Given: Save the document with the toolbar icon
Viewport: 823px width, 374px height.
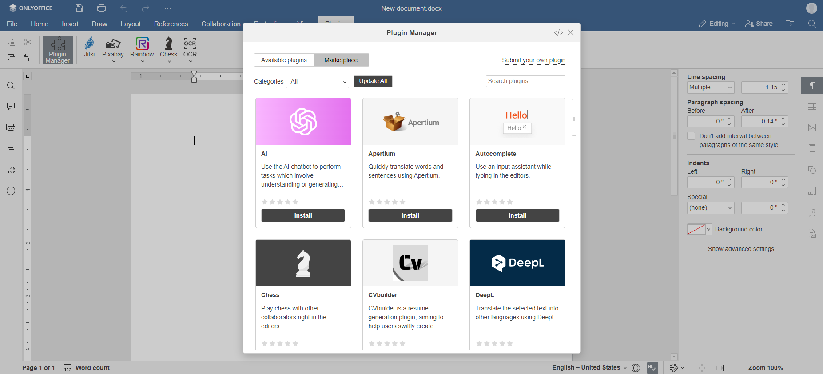Looking at the screenshot, I should pos(79,8).
